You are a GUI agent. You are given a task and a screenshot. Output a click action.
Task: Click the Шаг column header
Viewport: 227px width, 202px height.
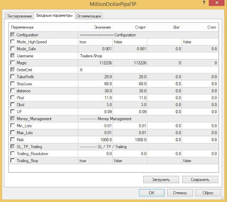[164, 27]
